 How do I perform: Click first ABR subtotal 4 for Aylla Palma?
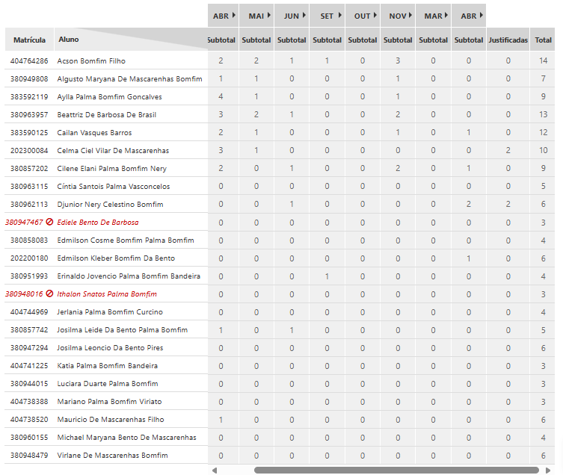tap(221, 97)
